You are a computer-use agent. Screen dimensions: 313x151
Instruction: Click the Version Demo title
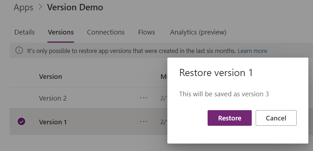(x=75, y=7)
